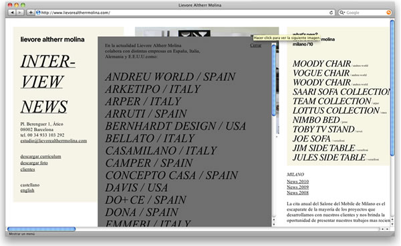Click the add bookmark plus button
Image resolution: width=401 pixels, height=246 pixels.
pyautogui.click(x=31, y=12)
